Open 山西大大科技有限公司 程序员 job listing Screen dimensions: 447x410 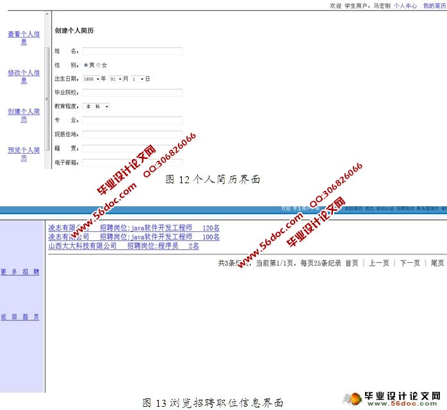[x=124, y=246]
